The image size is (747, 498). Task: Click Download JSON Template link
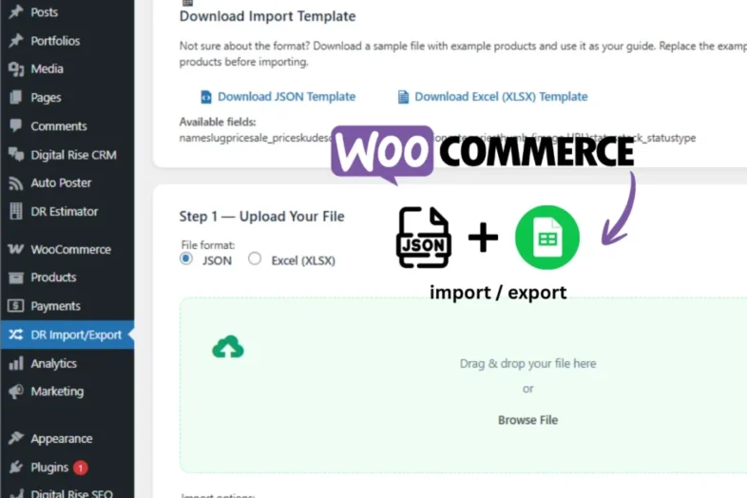(286, 97)
